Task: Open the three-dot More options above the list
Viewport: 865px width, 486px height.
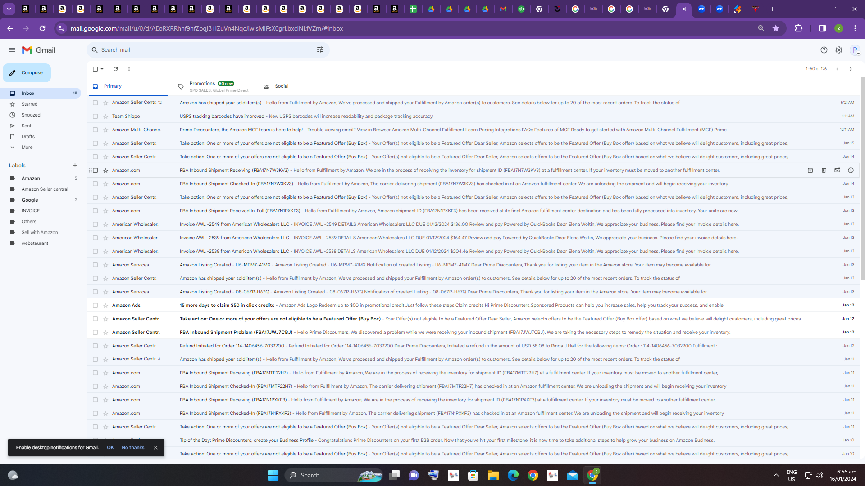Action: (129, 69)
